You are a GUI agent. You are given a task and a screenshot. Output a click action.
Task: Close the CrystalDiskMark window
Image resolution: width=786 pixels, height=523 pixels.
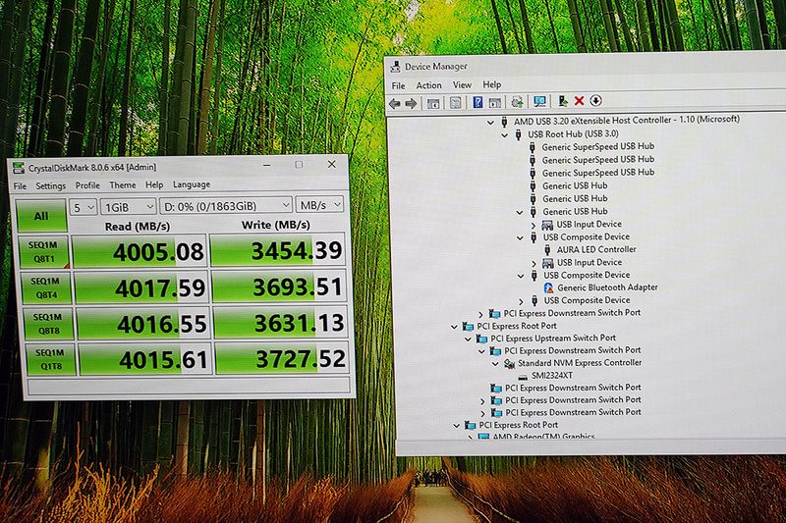[331, 164]
